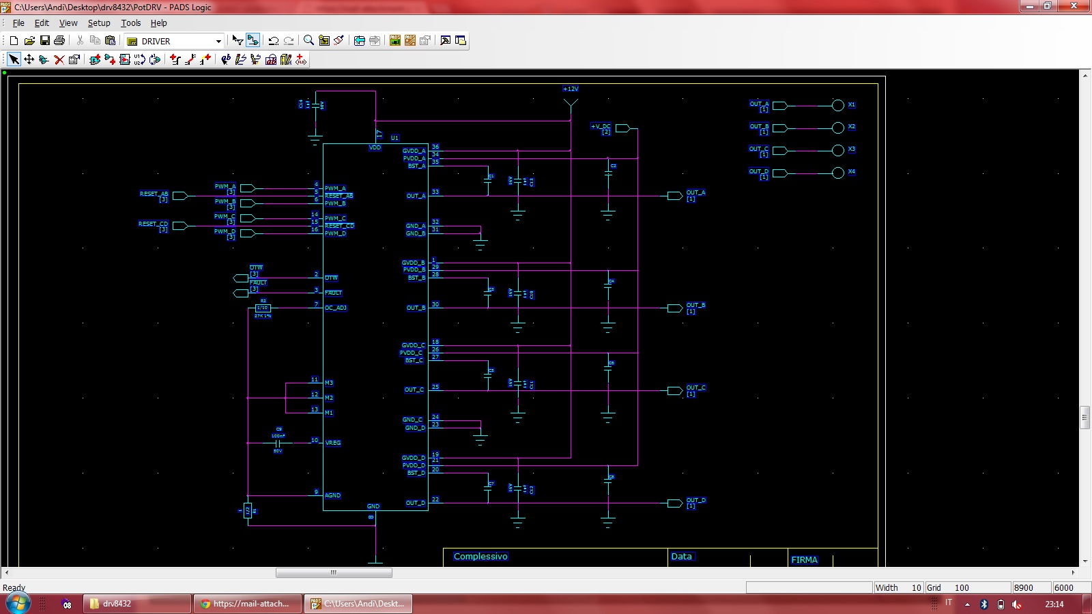Create a new schematic file
Screen dimensions: 1092x614
[14, 41]
